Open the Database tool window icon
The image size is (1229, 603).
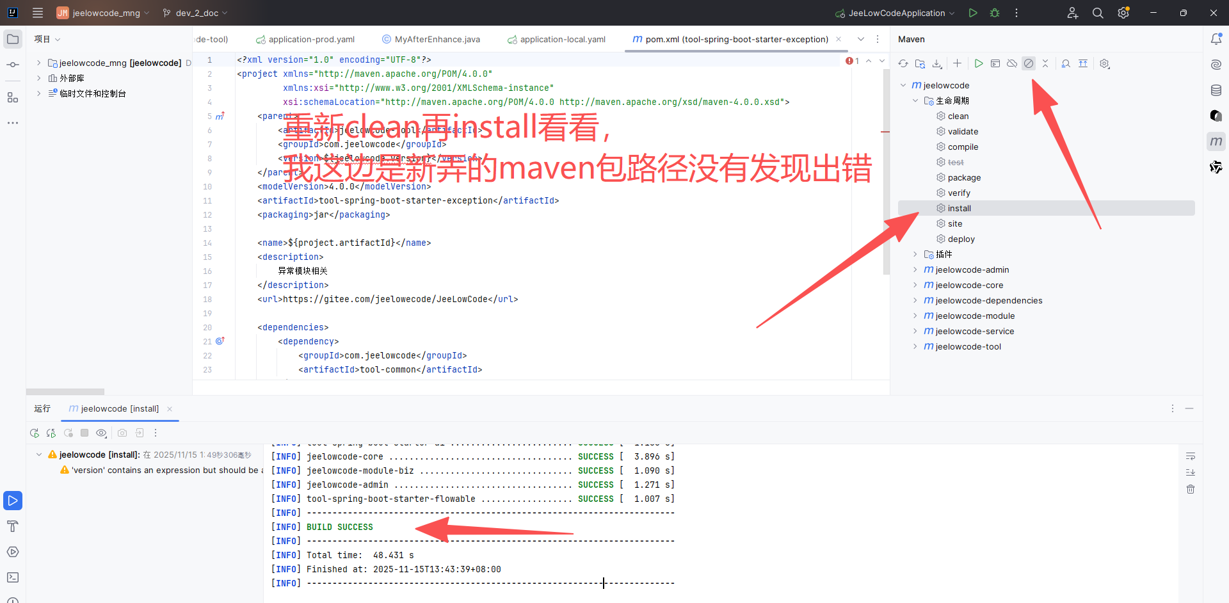click(x=1216, y=90)
